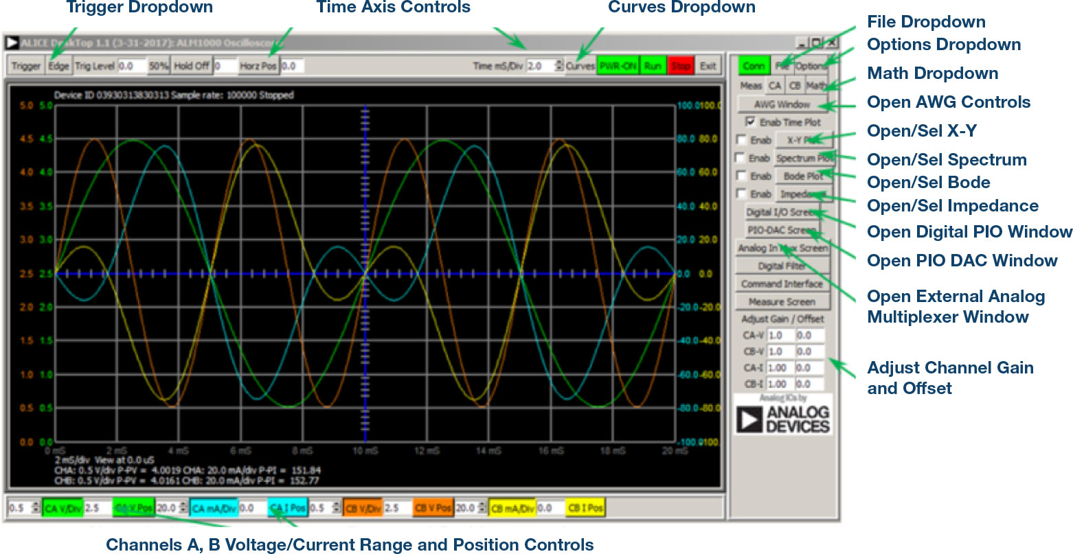Open the AWG Window
The height and width of the screenshot is (554, 1073).
click(782, 104)
